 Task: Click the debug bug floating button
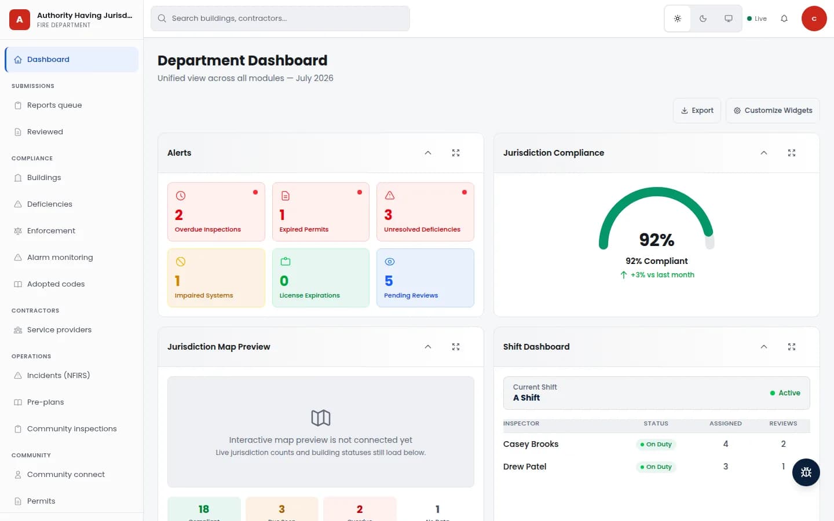(806, 472)
